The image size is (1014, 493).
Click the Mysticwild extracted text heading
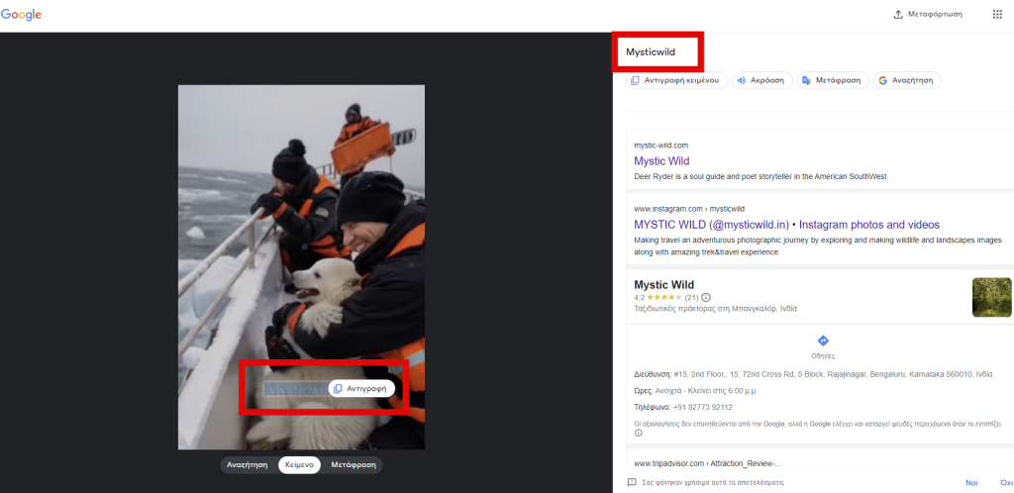coord(650,52)
